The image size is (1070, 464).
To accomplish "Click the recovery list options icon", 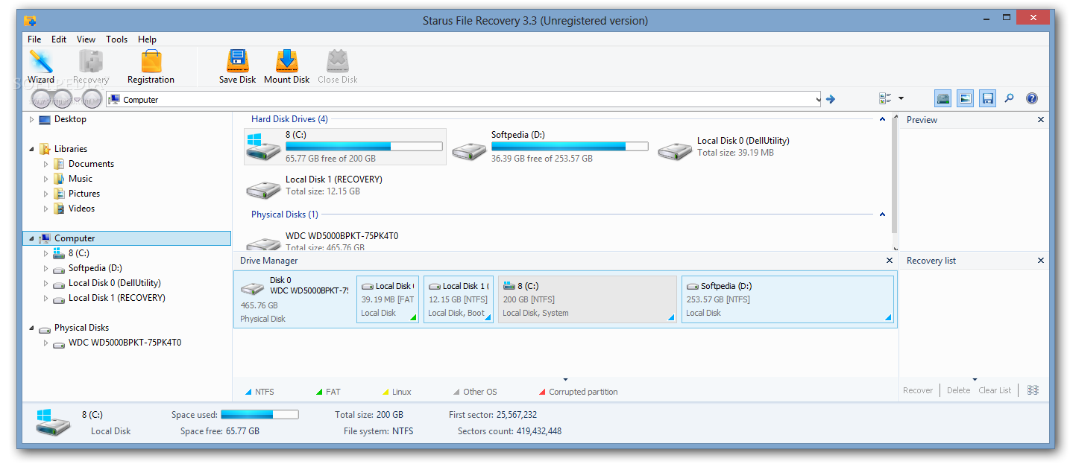I will coord(1033,390).
